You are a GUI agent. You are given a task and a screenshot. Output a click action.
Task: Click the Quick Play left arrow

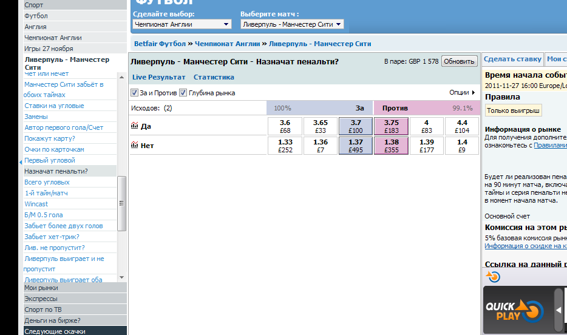coord(559,310)
